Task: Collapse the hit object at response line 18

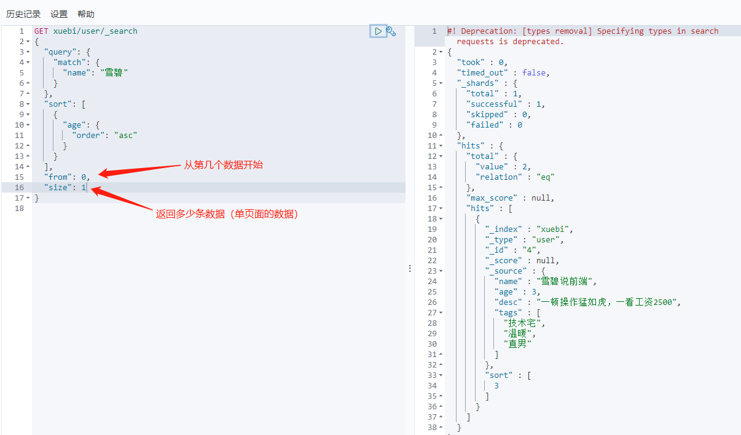Action: [x=442, y=219]
